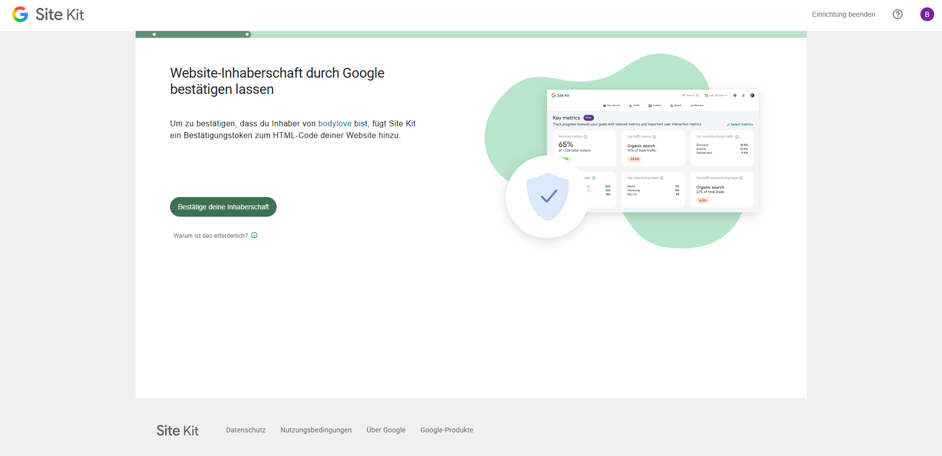Click the setup progress bar

[x=471, y=34]
